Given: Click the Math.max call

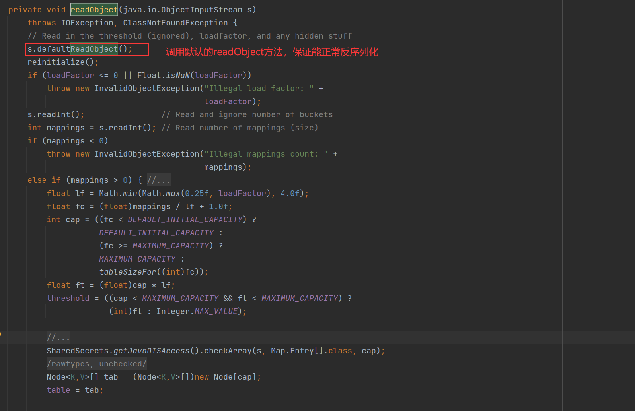Looking at the screenshot, I should (161, 193).
